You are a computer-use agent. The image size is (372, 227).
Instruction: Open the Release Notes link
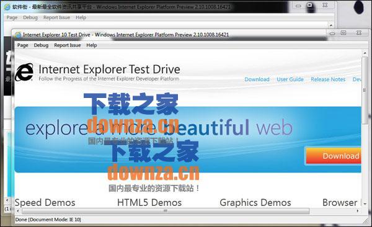[x=328, y=79]
